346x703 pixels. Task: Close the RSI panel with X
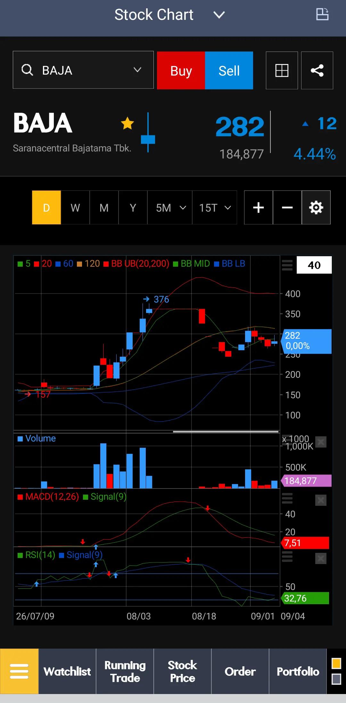tap(321, 559)
